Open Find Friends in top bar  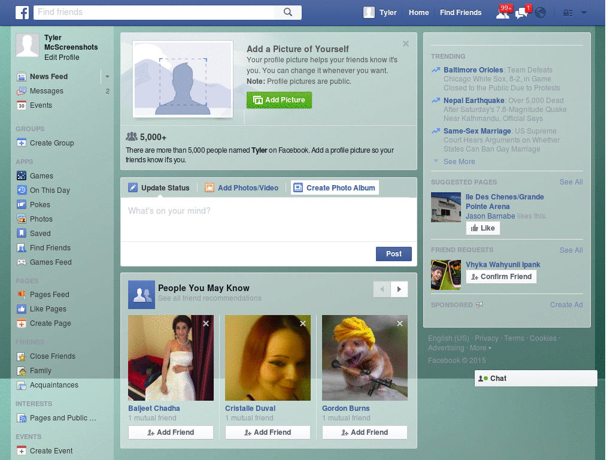point(460,13)
